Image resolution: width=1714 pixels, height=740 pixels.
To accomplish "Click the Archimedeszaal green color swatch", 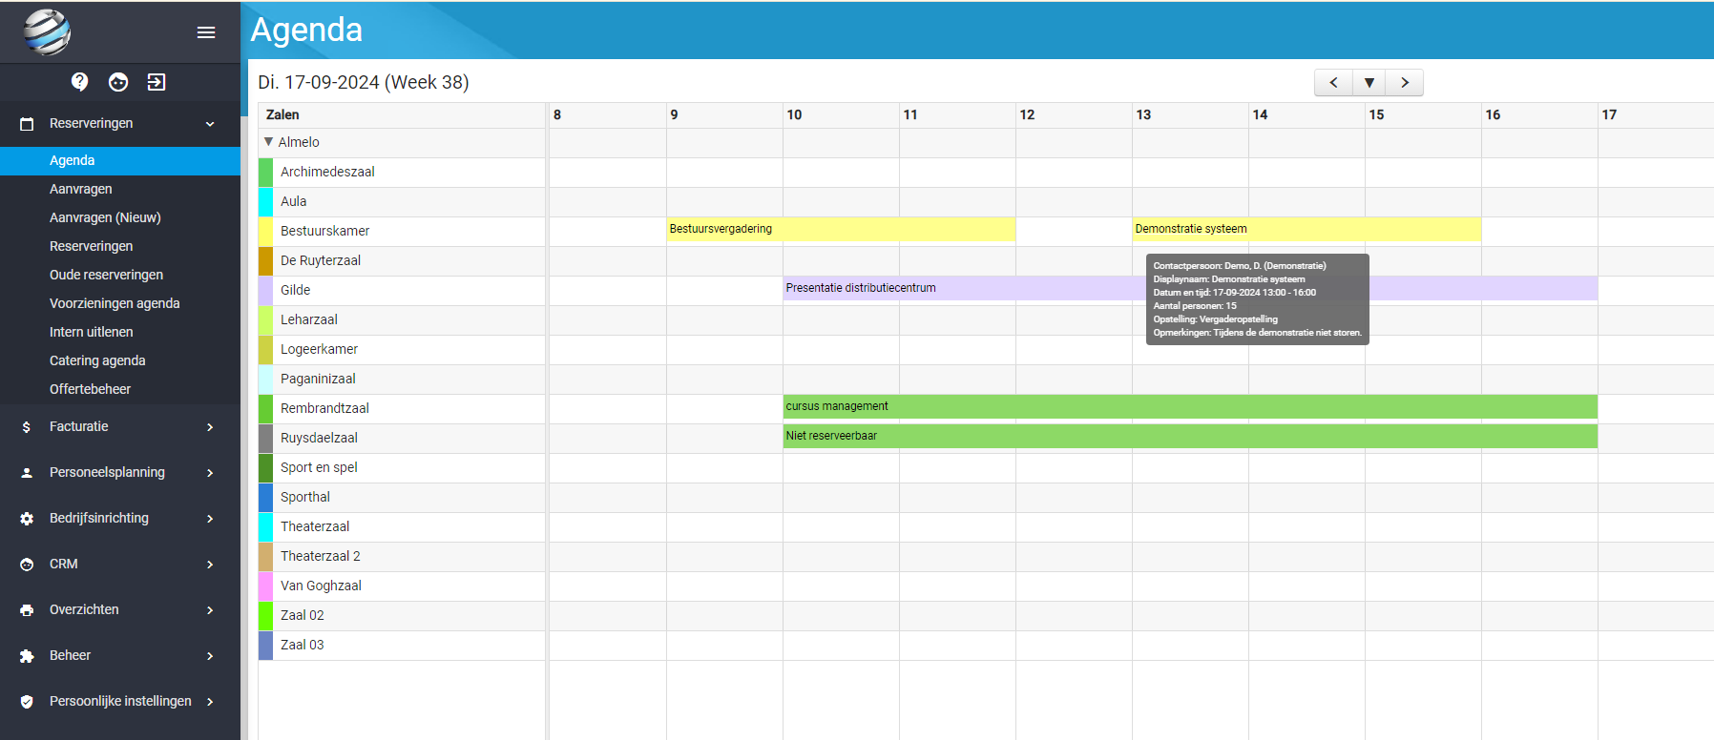I will 265,173.
